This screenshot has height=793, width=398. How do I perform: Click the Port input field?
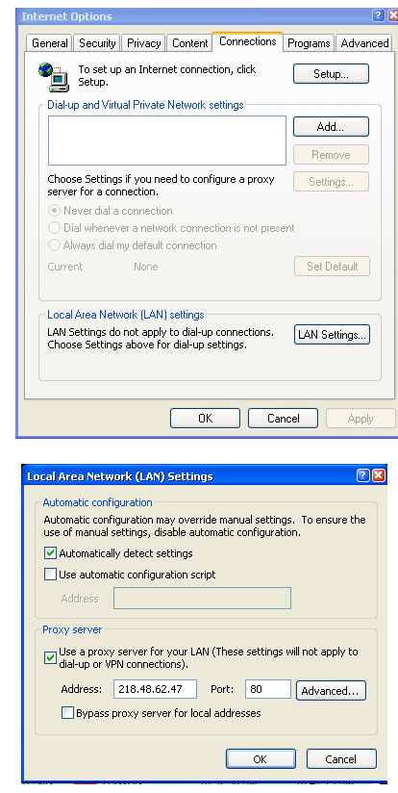point(267,689)
